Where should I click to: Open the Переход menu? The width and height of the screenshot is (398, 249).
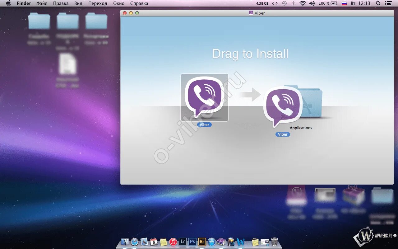[x=98, y=3]
